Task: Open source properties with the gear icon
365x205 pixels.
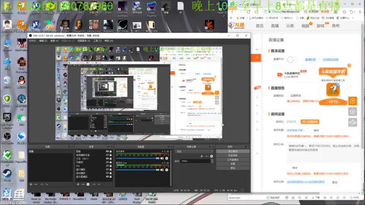Action: (88, 184)
